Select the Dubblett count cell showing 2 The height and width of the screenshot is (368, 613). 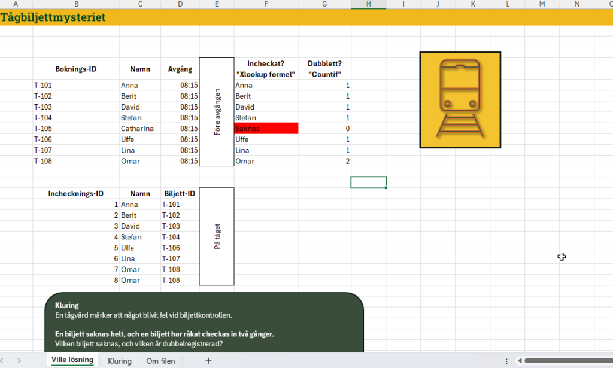click(324, 161)
